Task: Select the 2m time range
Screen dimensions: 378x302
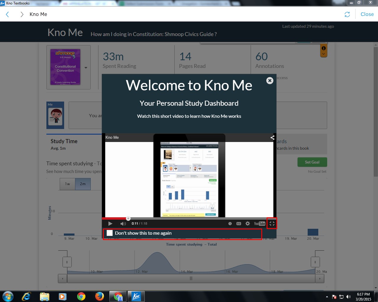Action: pos(83,184)
